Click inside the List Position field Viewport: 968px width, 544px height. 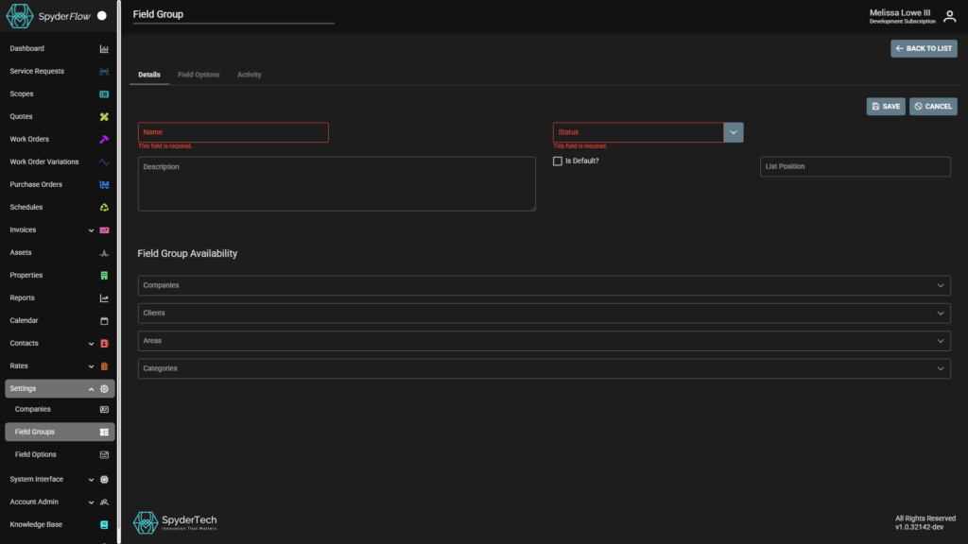855,166
